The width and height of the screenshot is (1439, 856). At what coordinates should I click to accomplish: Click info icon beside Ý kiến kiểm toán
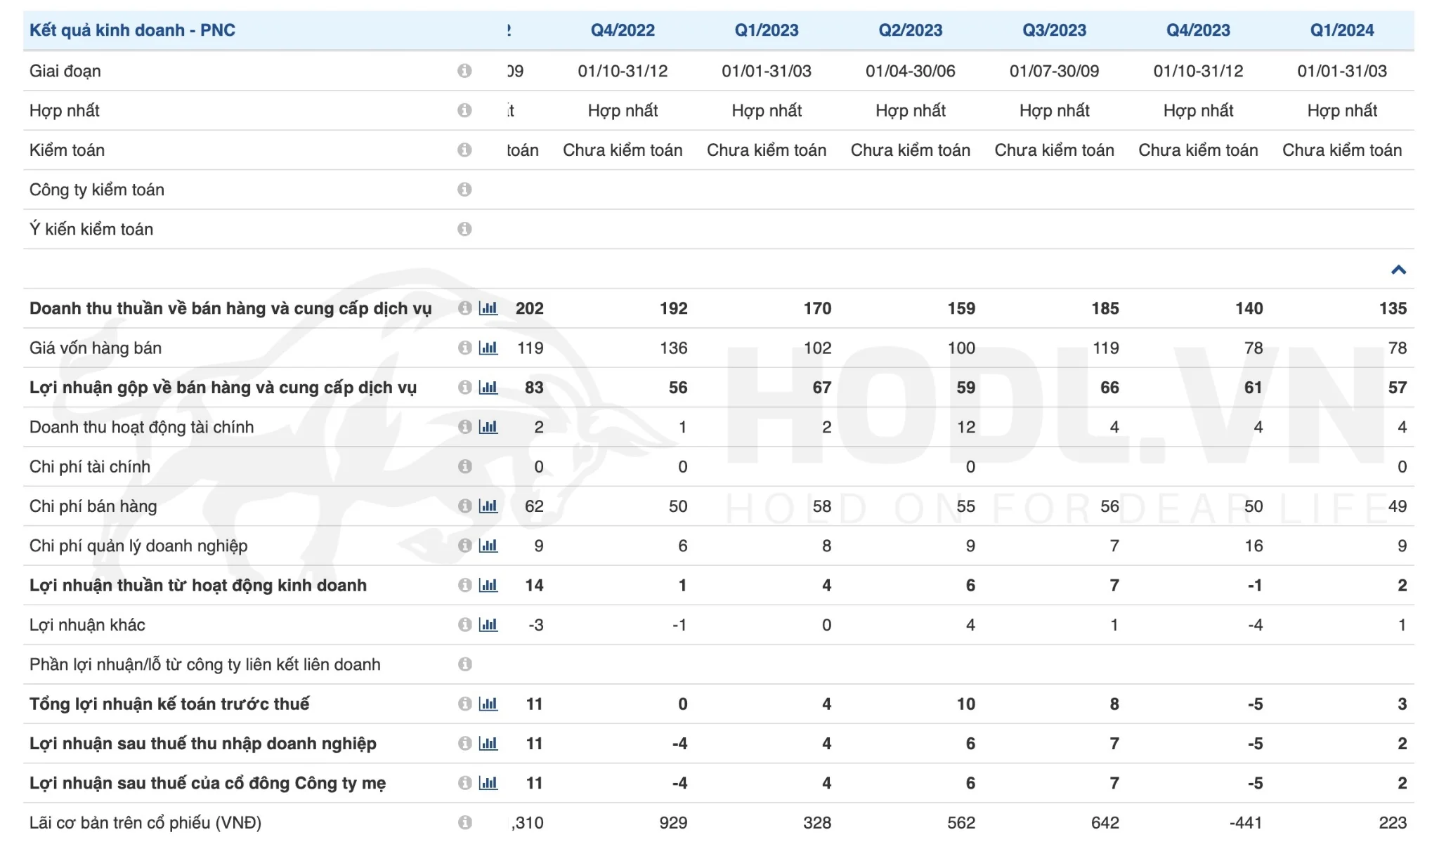(x=464, y=229)
